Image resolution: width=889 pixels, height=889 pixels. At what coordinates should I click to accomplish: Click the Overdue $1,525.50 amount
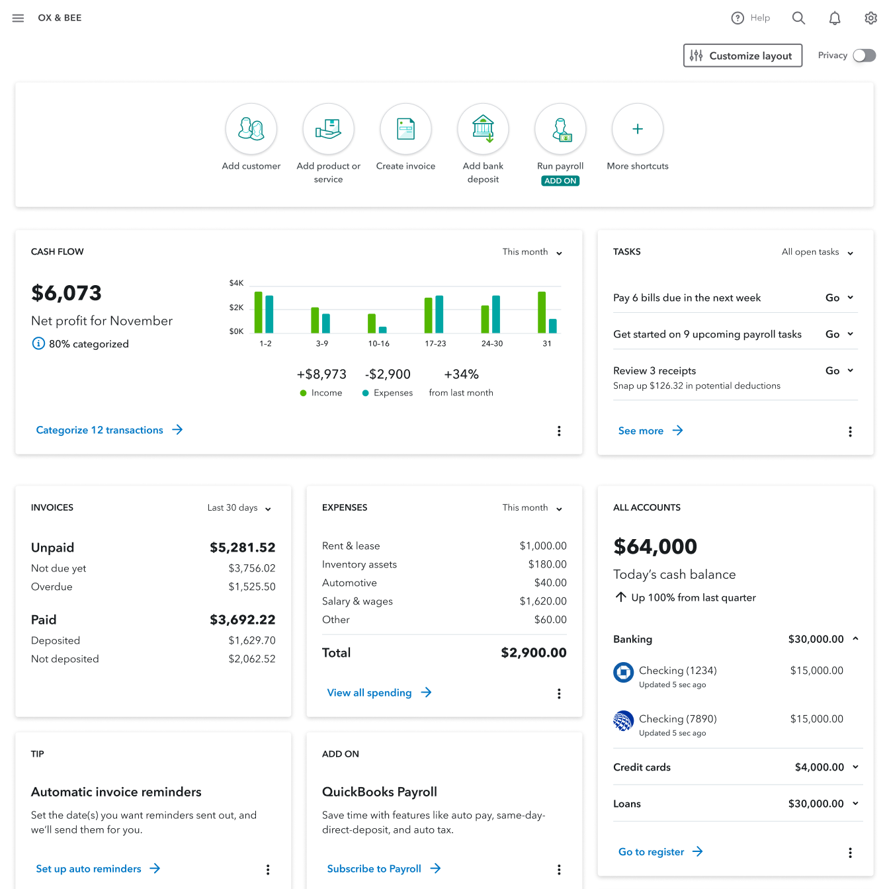coord(251,587)
